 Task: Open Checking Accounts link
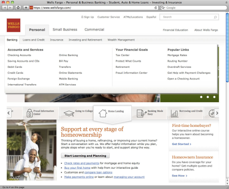click(19, 55)
